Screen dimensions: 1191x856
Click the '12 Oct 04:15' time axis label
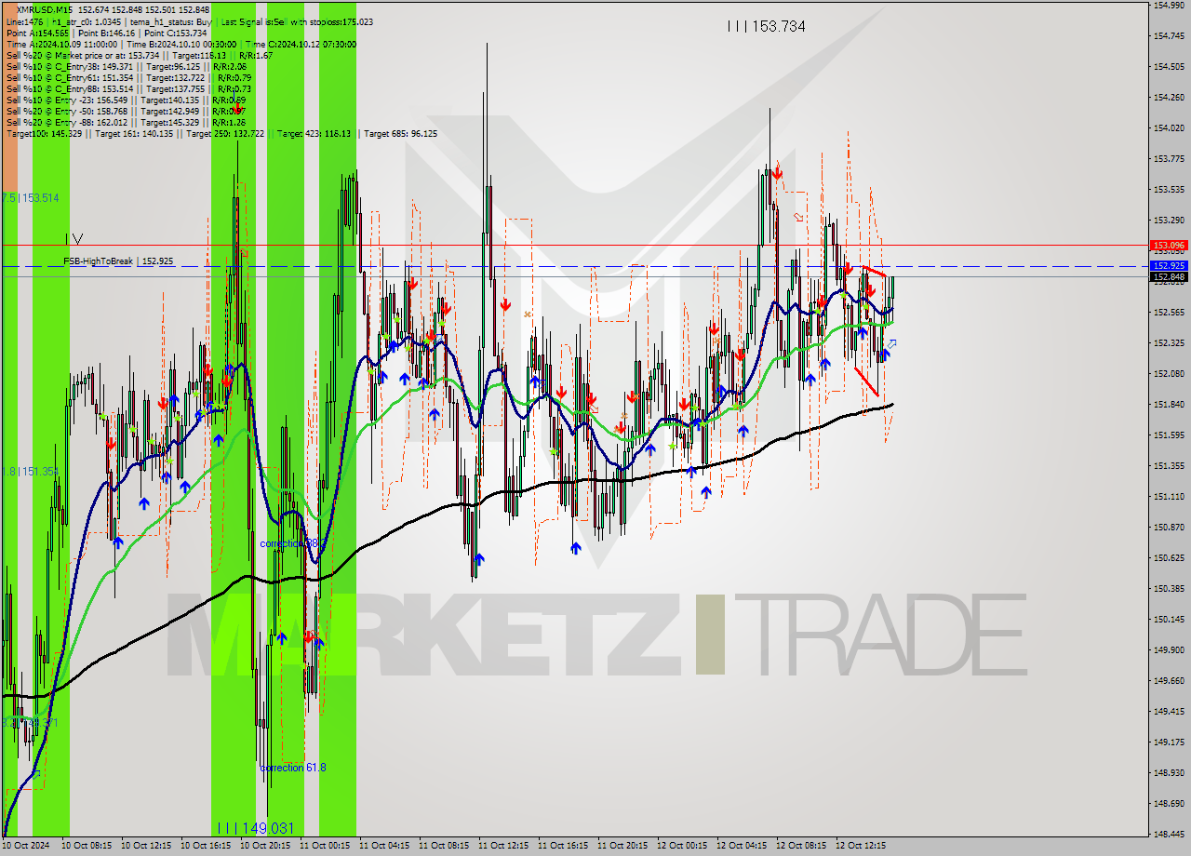tap(742, 846)
